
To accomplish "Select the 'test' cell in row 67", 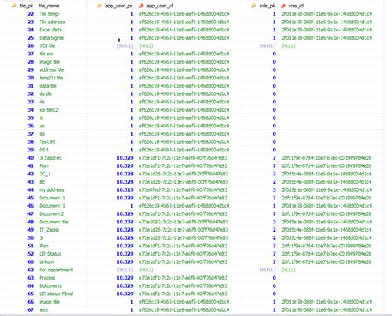I will point(44,309).
